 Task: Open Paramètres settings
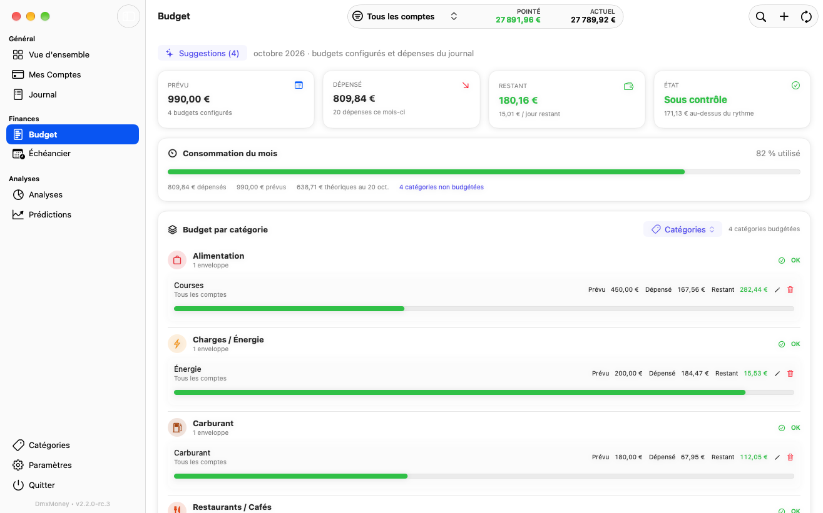click(73, 465)
